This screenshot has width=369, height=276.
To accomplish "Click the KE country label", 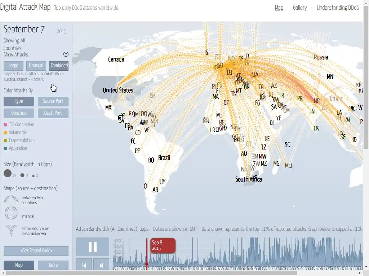I will (x=267, y=139).
